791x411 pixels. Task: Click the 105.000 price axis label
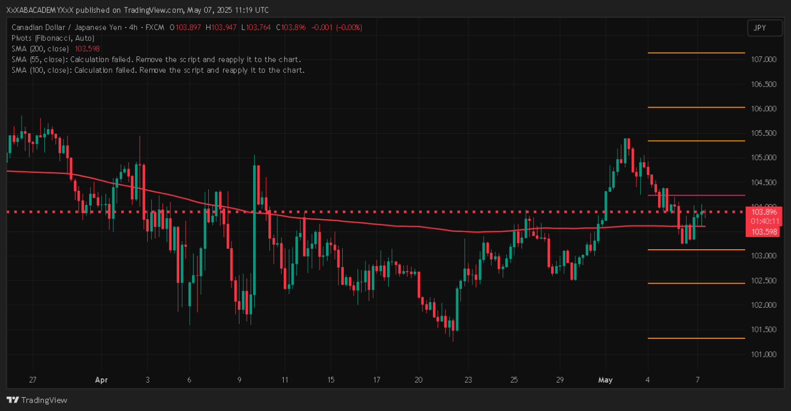(763, 158)
